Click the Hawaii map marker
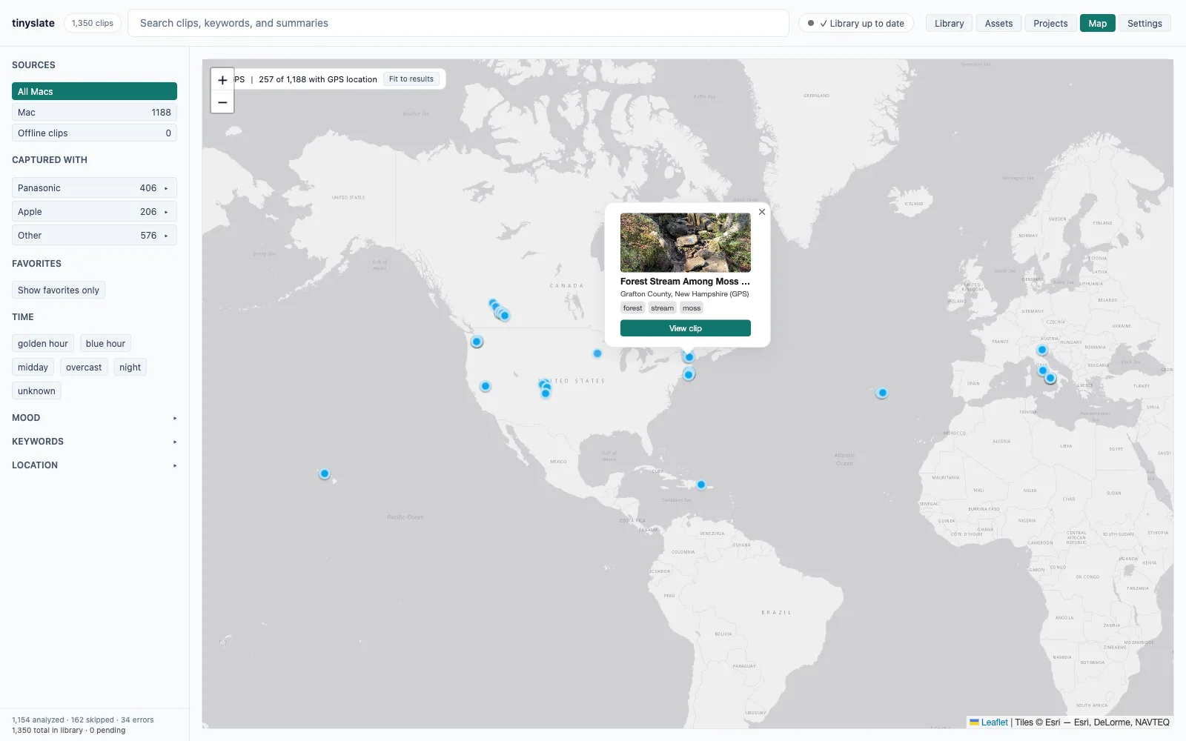The height and width of the screenshot is (741, 1186). [325, 473]
